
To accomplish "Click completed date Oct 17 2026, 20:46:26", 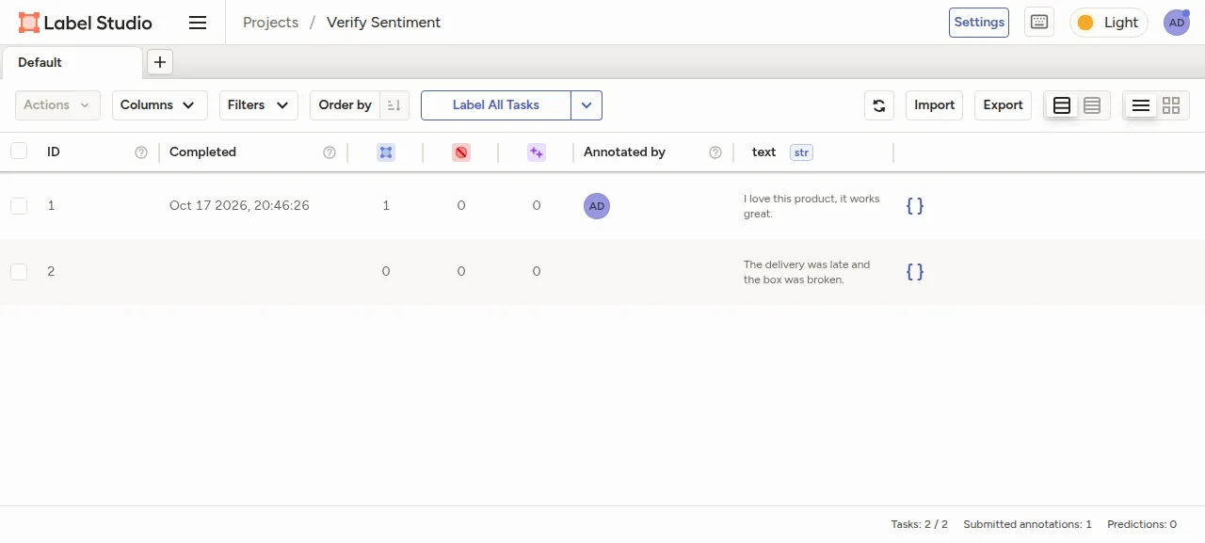I will pyautogui.click(x=239, y=205).
